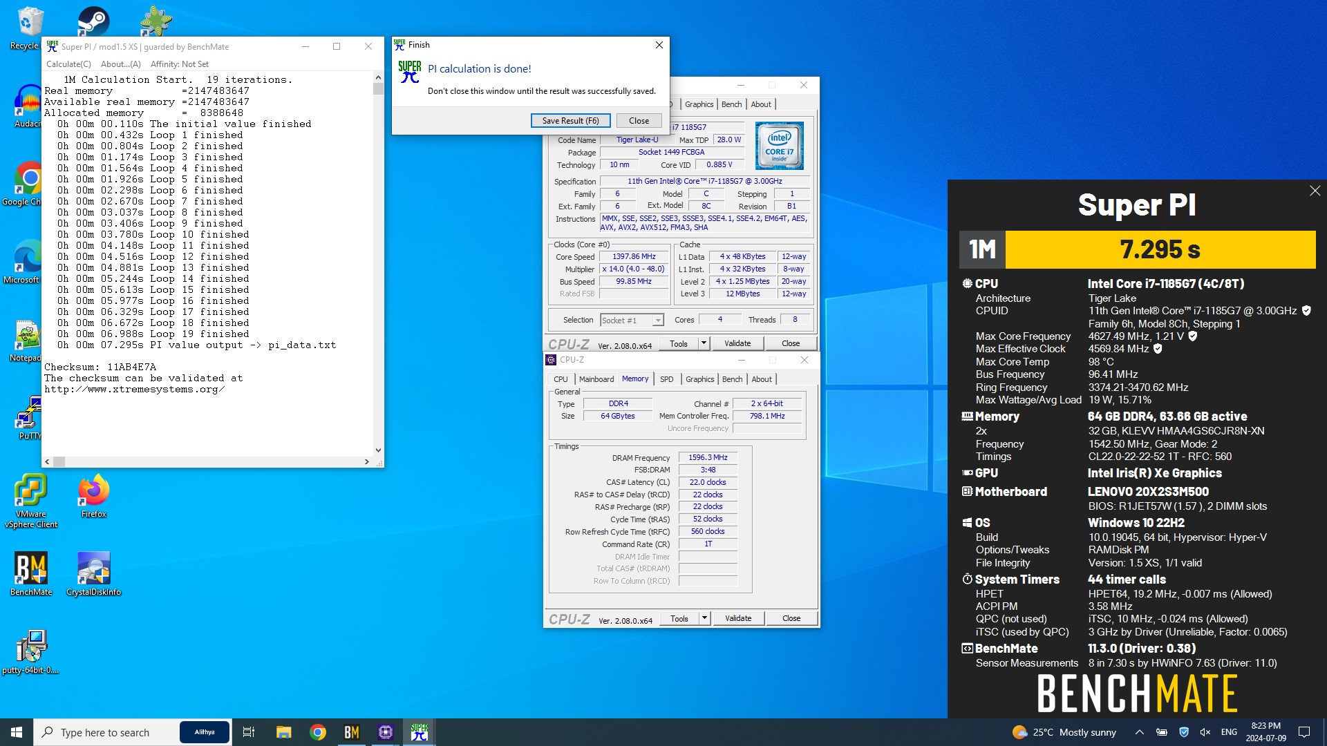Click Tools button in upper CPU-Z
Screen dimensions: 1327x746
679,343
